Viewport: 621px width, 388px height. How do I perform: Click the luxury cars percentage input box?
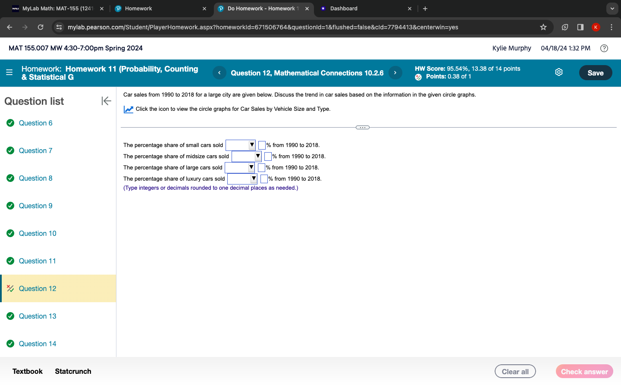point(264,178)
